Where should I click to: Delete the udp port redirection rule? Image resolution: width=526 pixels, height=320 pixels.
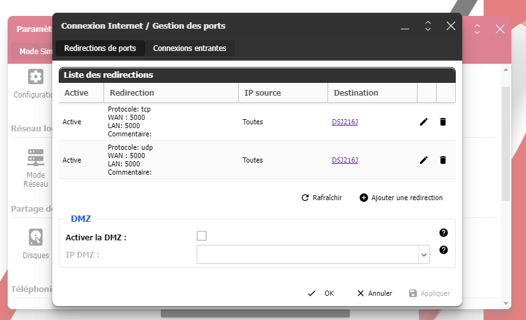coord(443,160)
